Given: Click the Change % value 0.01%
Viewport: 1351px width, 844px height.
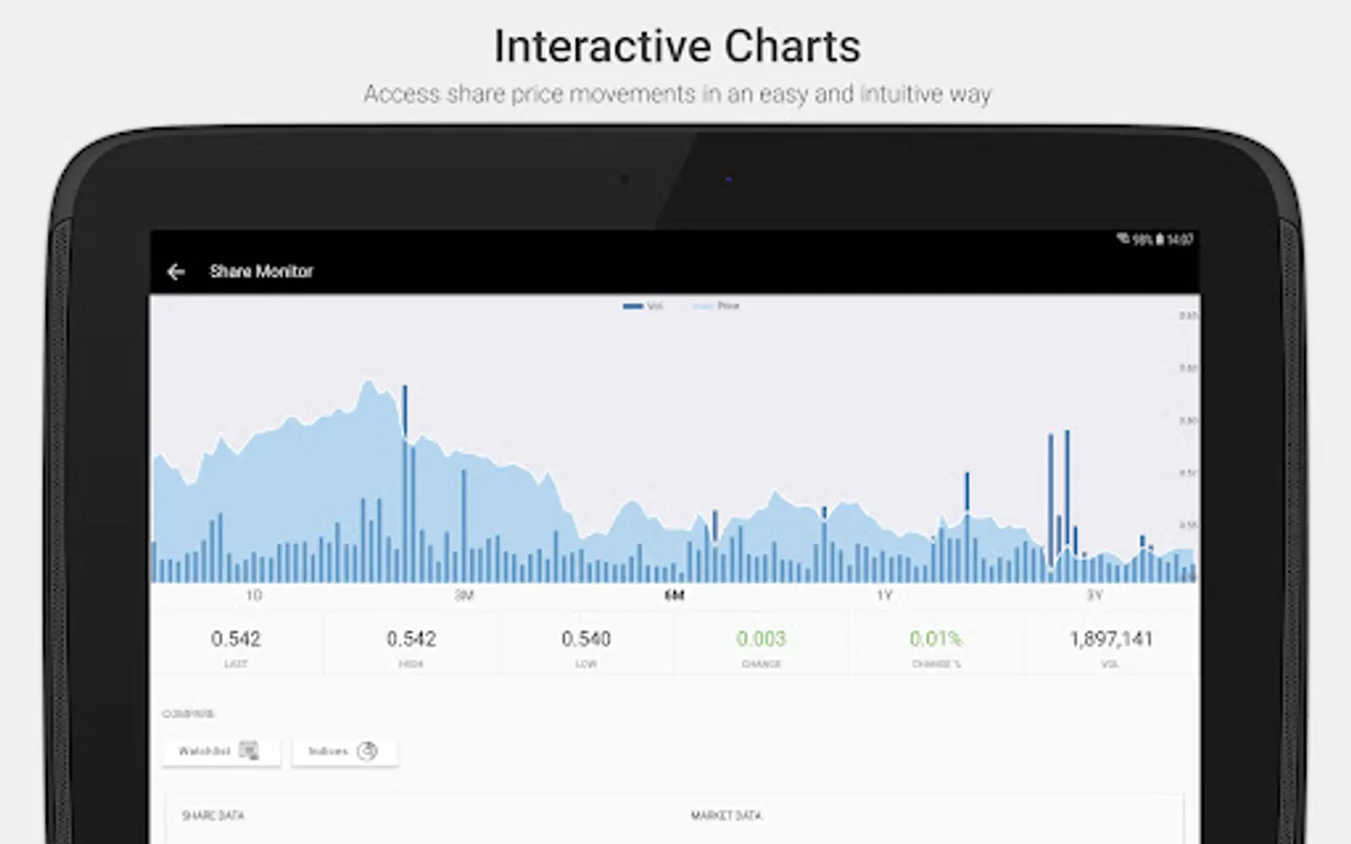Looking at the screenshot, I should [x=935, y=639].
